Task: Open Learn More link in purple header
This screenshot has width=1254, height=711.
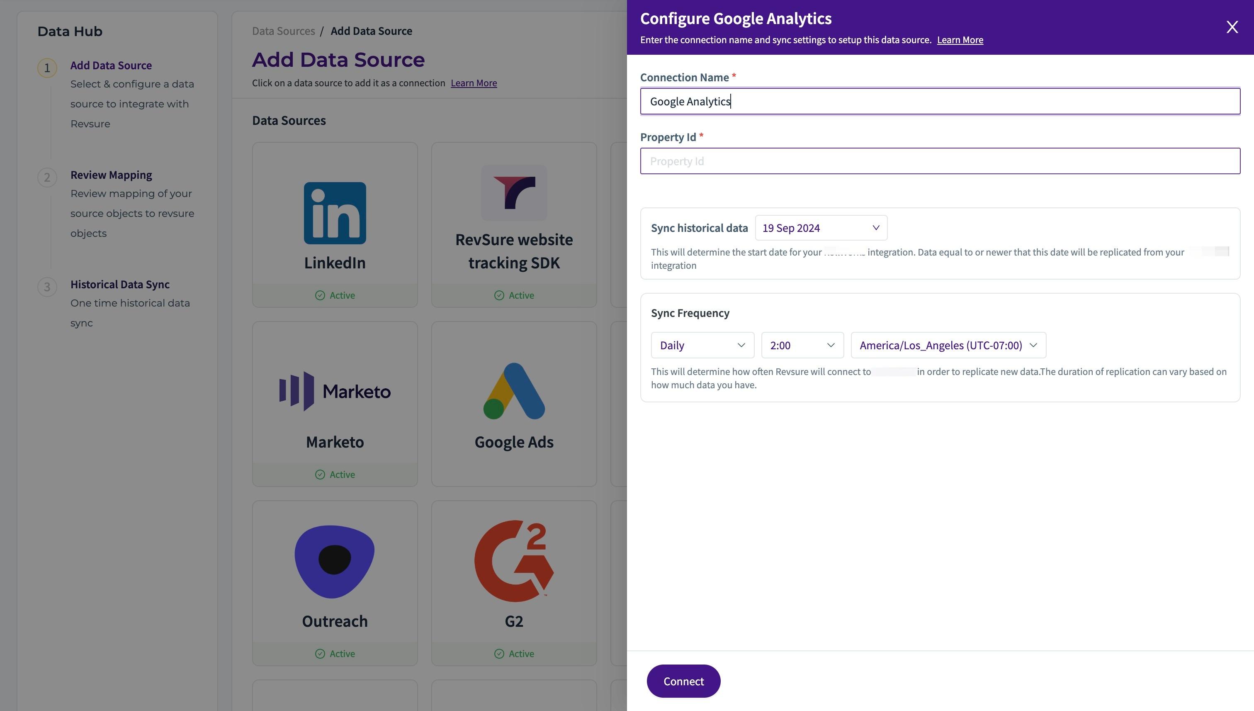Action: tap(959, 40)
